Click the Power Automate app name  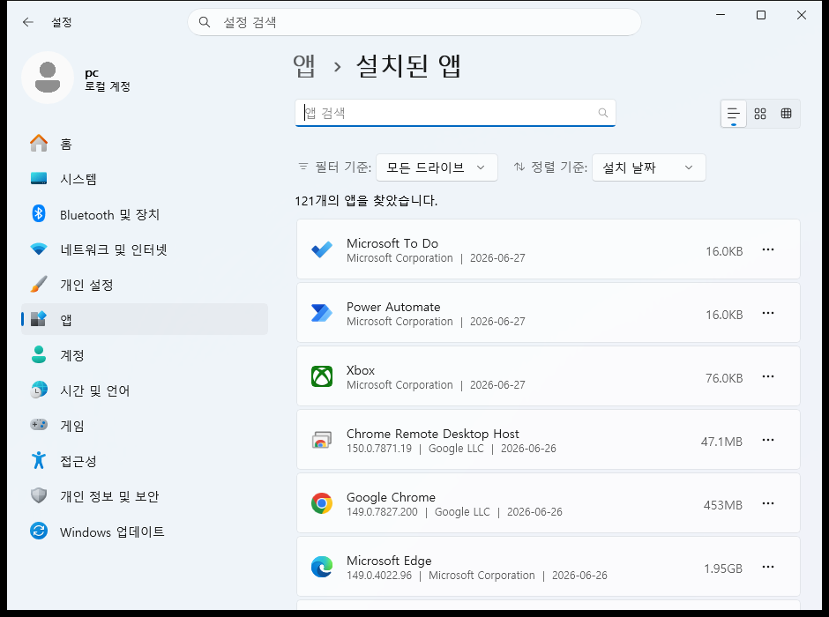click(x=393, y=307)
